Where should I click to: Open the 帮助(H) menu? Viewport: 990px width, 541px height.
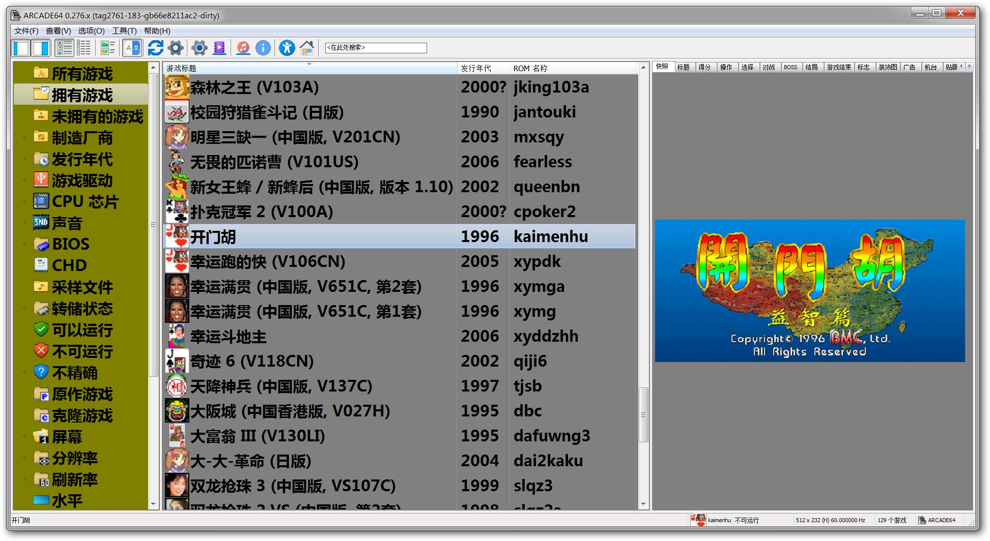pos(157,31)
